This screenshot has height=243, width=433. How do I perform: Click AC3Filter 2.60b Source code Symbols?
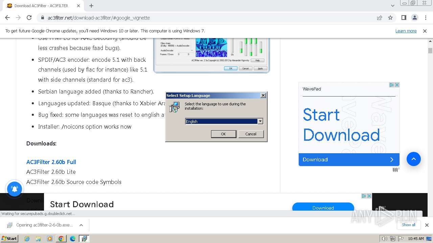pyautogui.click(x=74, y=182)
